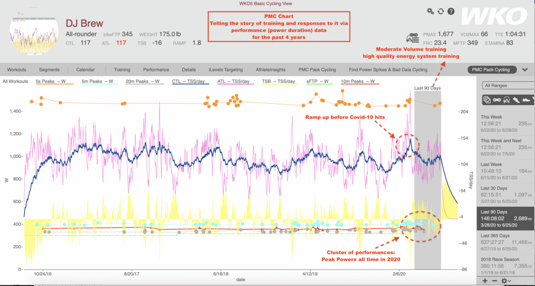Refresh data using the sync arrows icon
The height and width of the screenshot is (286, 535).
click(x=440, y=10)
